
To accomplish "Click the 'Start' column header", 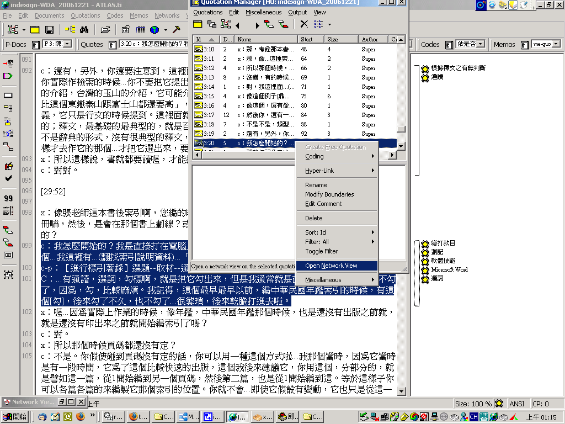I will [x=311, y=39].
